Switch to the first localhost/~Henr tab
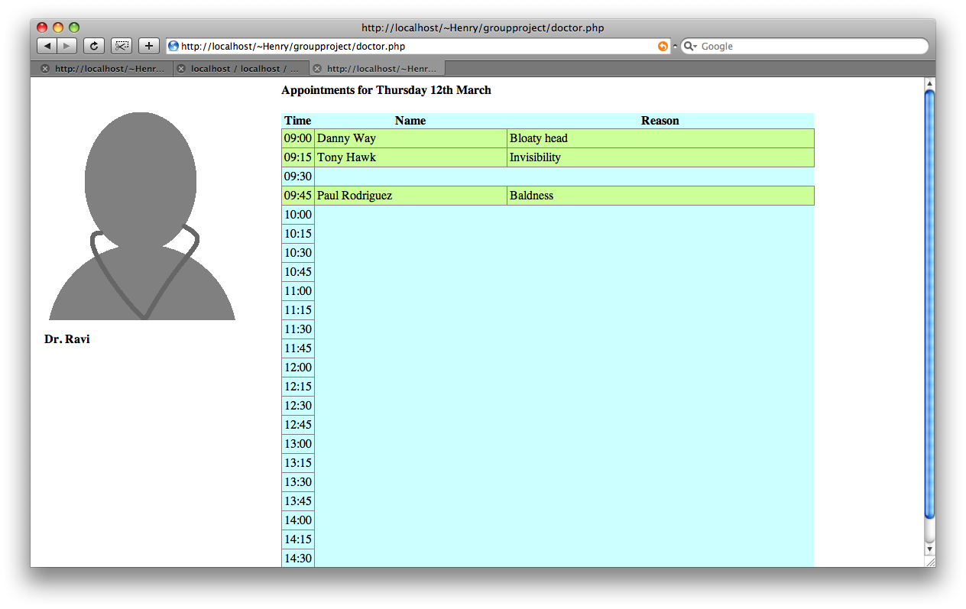 (103, 68)
